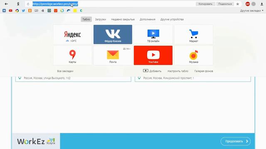The width and height of the screenshot is (266, 149).
Task: Click the Мичуринский проспект address field
Action: [193, 79]
